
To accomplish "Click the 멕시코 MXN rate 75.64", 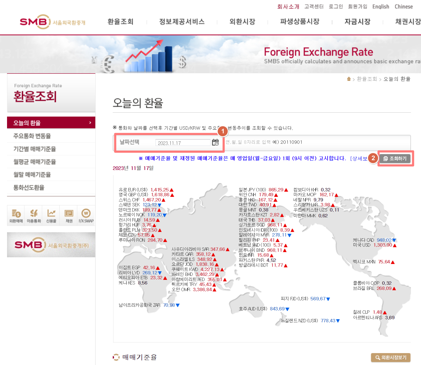I will tap(384, 262).
